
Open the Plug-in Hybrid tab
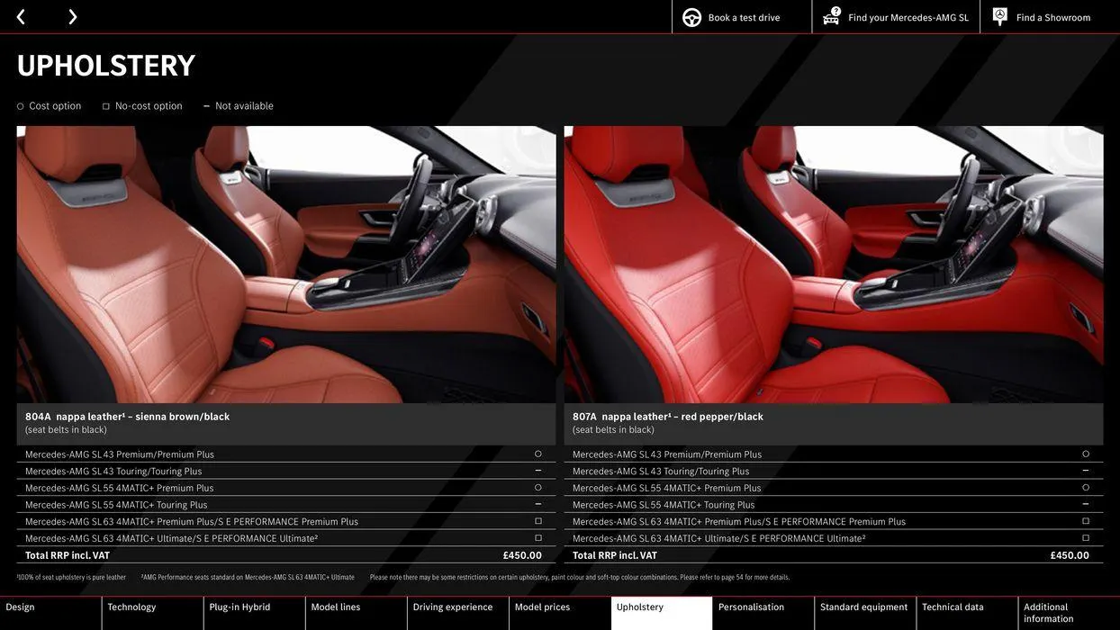point(255,609)
